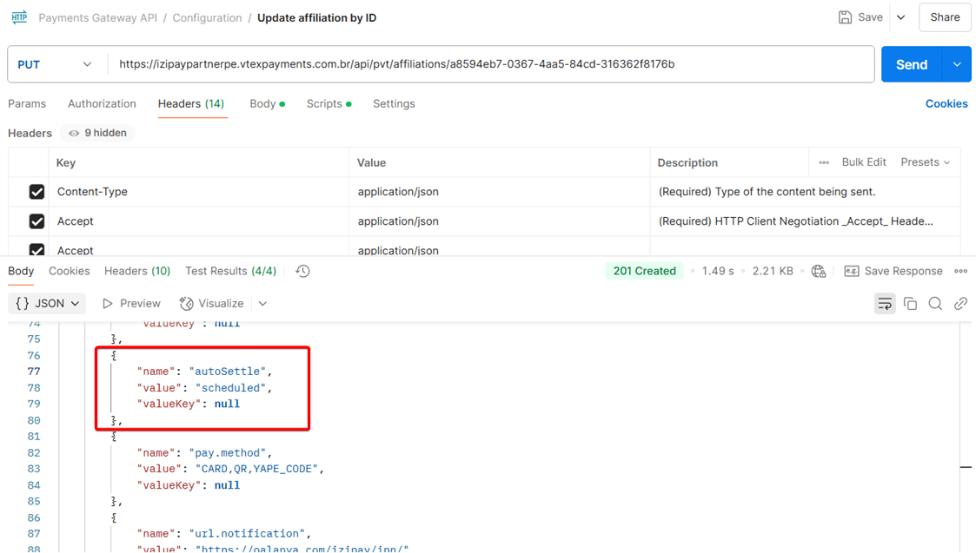Select the response Body tab

pyautogui.click(x=21, y=271)
